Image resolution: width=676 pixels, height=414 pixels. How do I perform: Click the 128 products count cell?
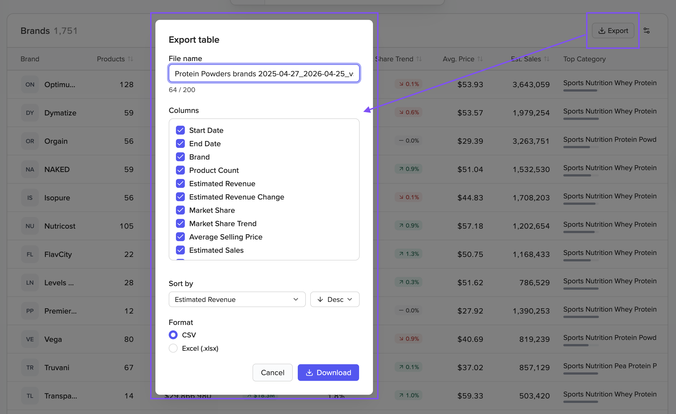[x=127, y=85]
